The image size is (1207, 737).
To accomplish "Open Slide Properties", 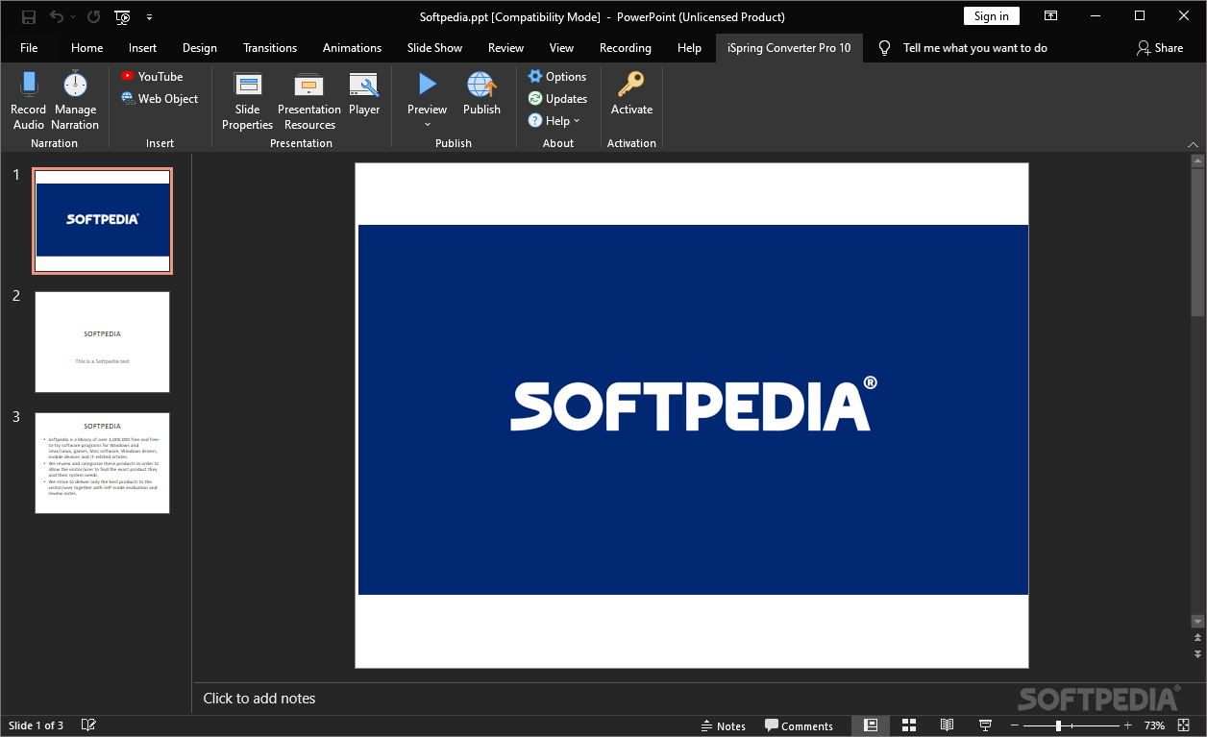I will pyautogui.click(x=248, y=100).
